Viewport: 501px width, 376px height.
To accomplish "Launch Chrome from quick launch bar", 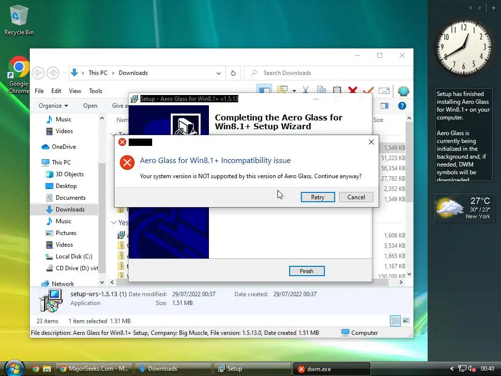I will pyautogui.click(x=35, y=369).
